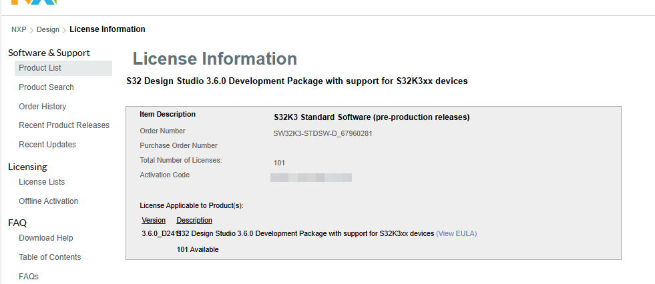Open Product List in sidebar
The height and width of the screenshot is (284, 655).
63,68
